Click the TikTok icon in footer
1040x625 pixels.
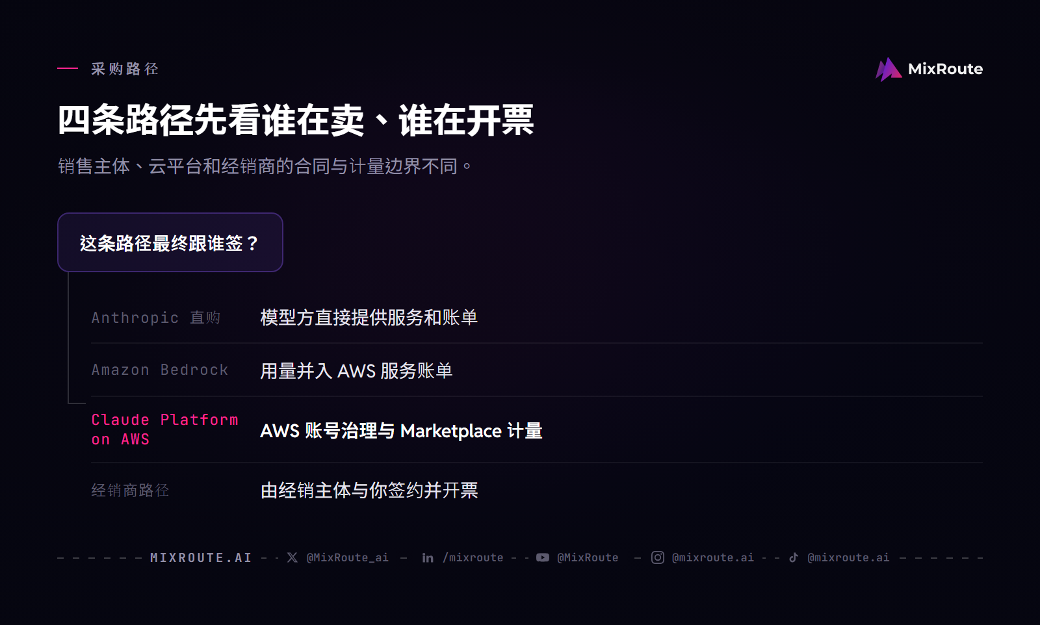(794, 557)
